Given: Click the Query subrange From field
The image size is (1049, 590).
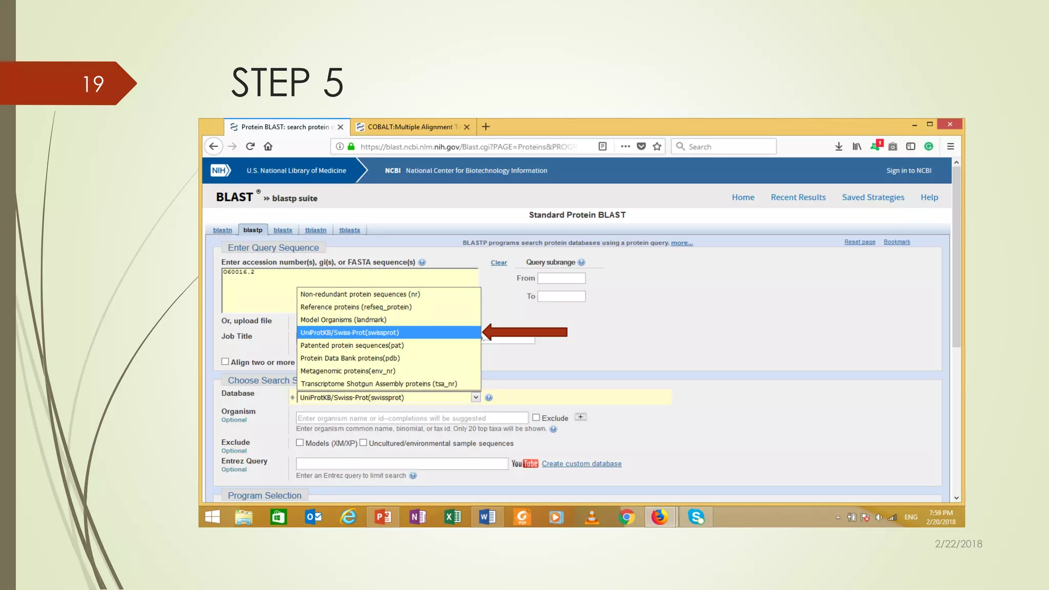Looking at the screenshot, I should (x=561, y=278).
